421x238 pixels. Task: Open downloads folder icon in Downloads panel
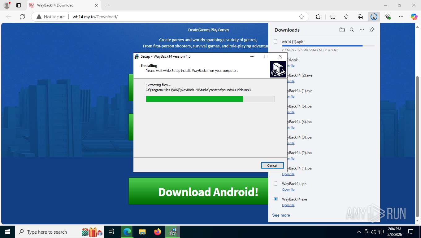click(x=342, y=30)
